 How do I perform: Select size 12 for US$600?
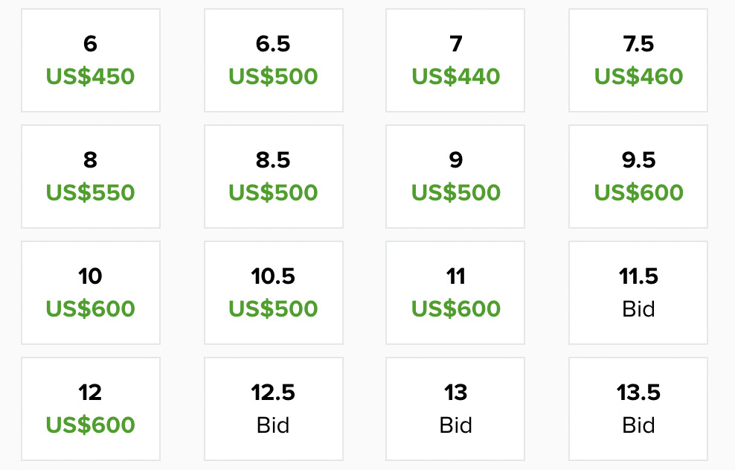[x=91, y=409]
